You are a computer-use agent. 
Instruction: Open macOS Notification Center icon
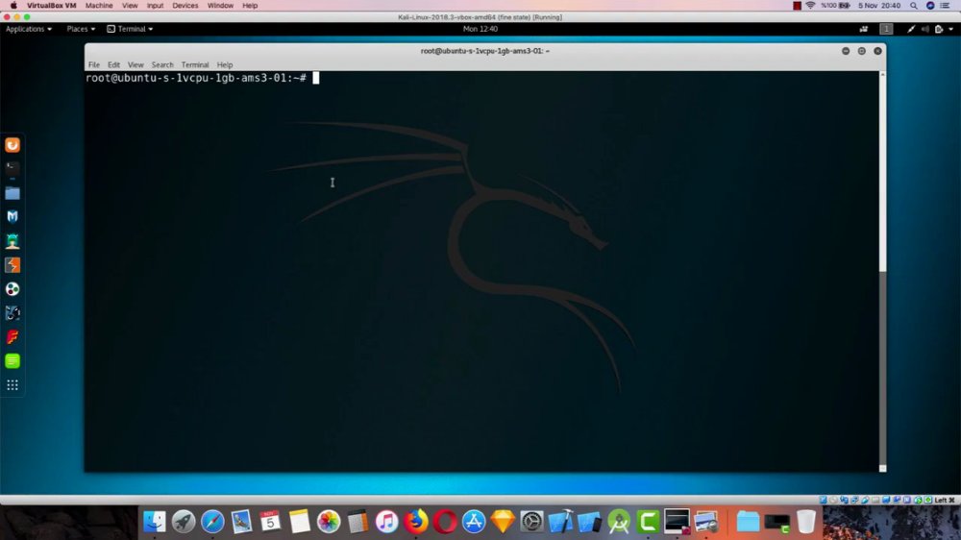tap(946, 6)
